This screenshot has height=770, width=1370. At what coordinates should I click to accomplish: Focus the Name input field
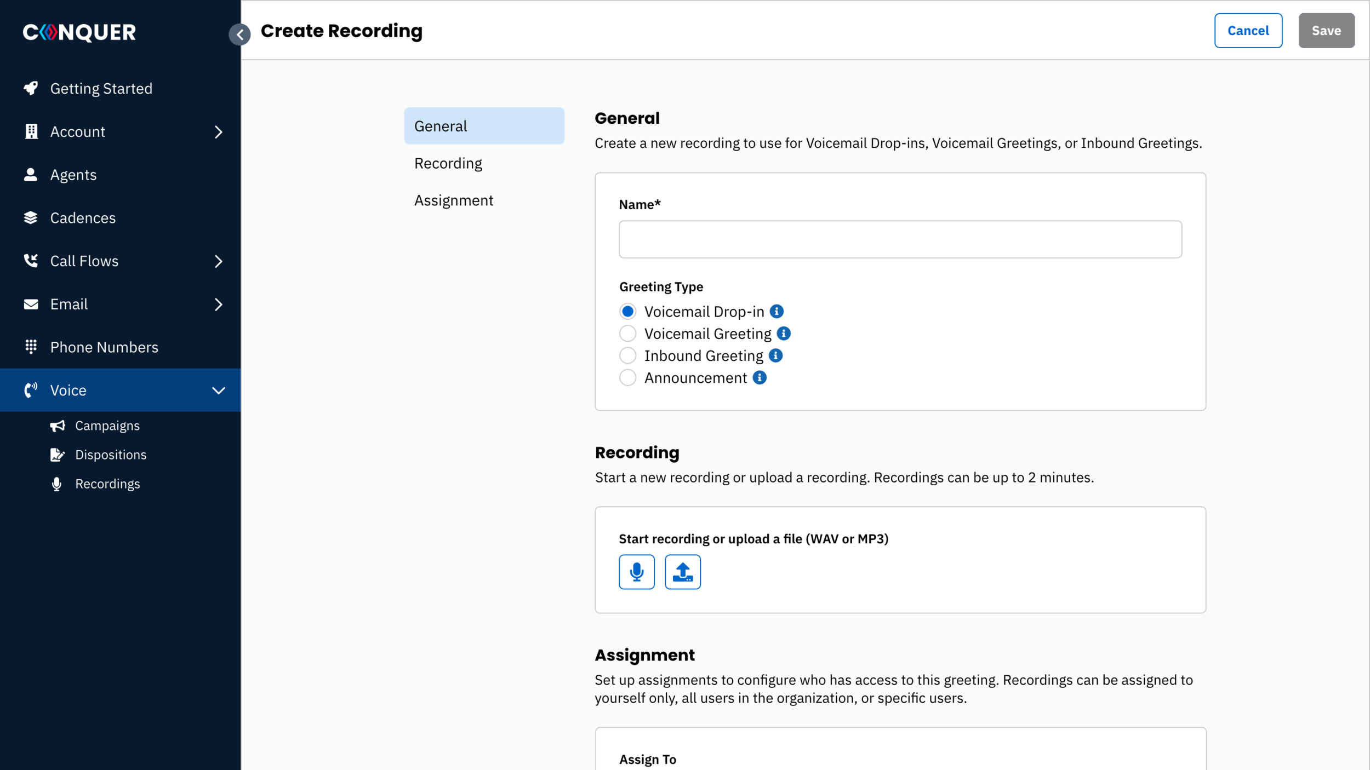[900, 239]
